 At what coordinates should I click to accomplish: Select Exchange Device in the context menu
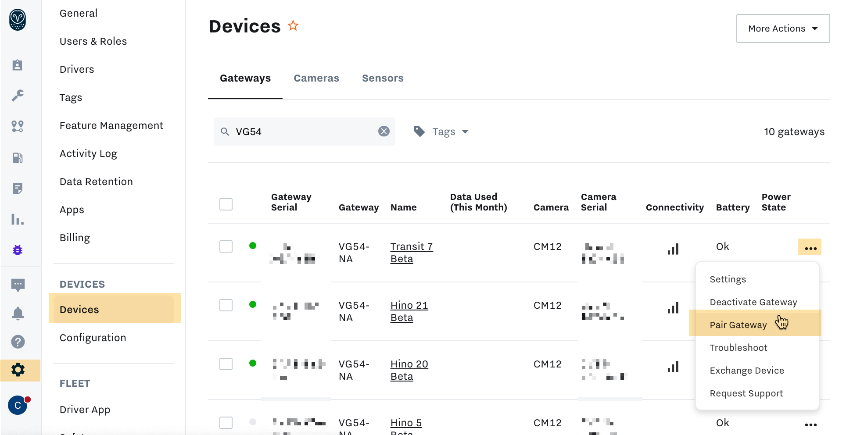pyautogui.click(x=747, y=371)
